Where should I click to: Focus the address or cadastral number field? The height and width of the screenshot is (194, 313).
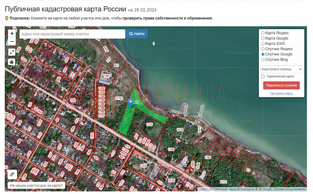73,34
